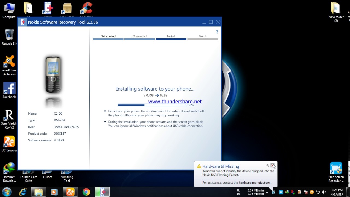Open the CCleaner desktop shortcut
This screenshot has height=197, width=350.
click(86, 10)
